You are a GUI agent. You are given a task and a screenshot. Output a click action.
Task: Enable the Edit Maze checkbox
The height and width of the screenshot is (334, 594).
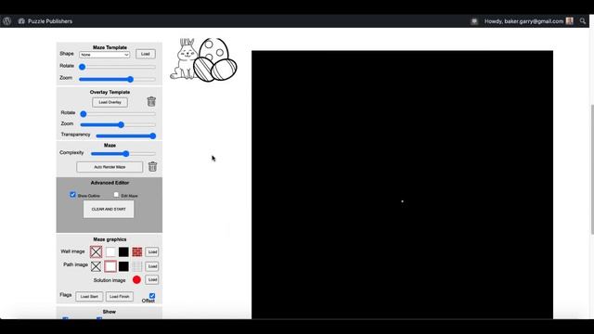[x=116, y=195]
